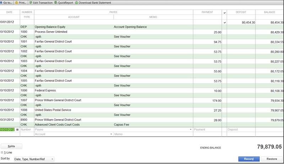Select United States Postal Service entry
This screenshot has width=284, height=164.
pos(53,110)
